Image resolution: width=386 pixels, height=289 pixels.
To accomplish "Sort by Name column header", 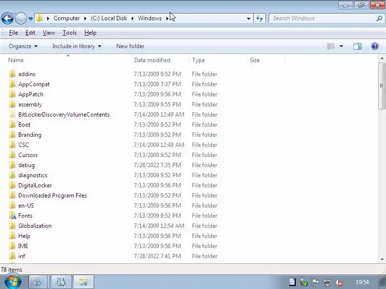I will click(x=16, y=60).
